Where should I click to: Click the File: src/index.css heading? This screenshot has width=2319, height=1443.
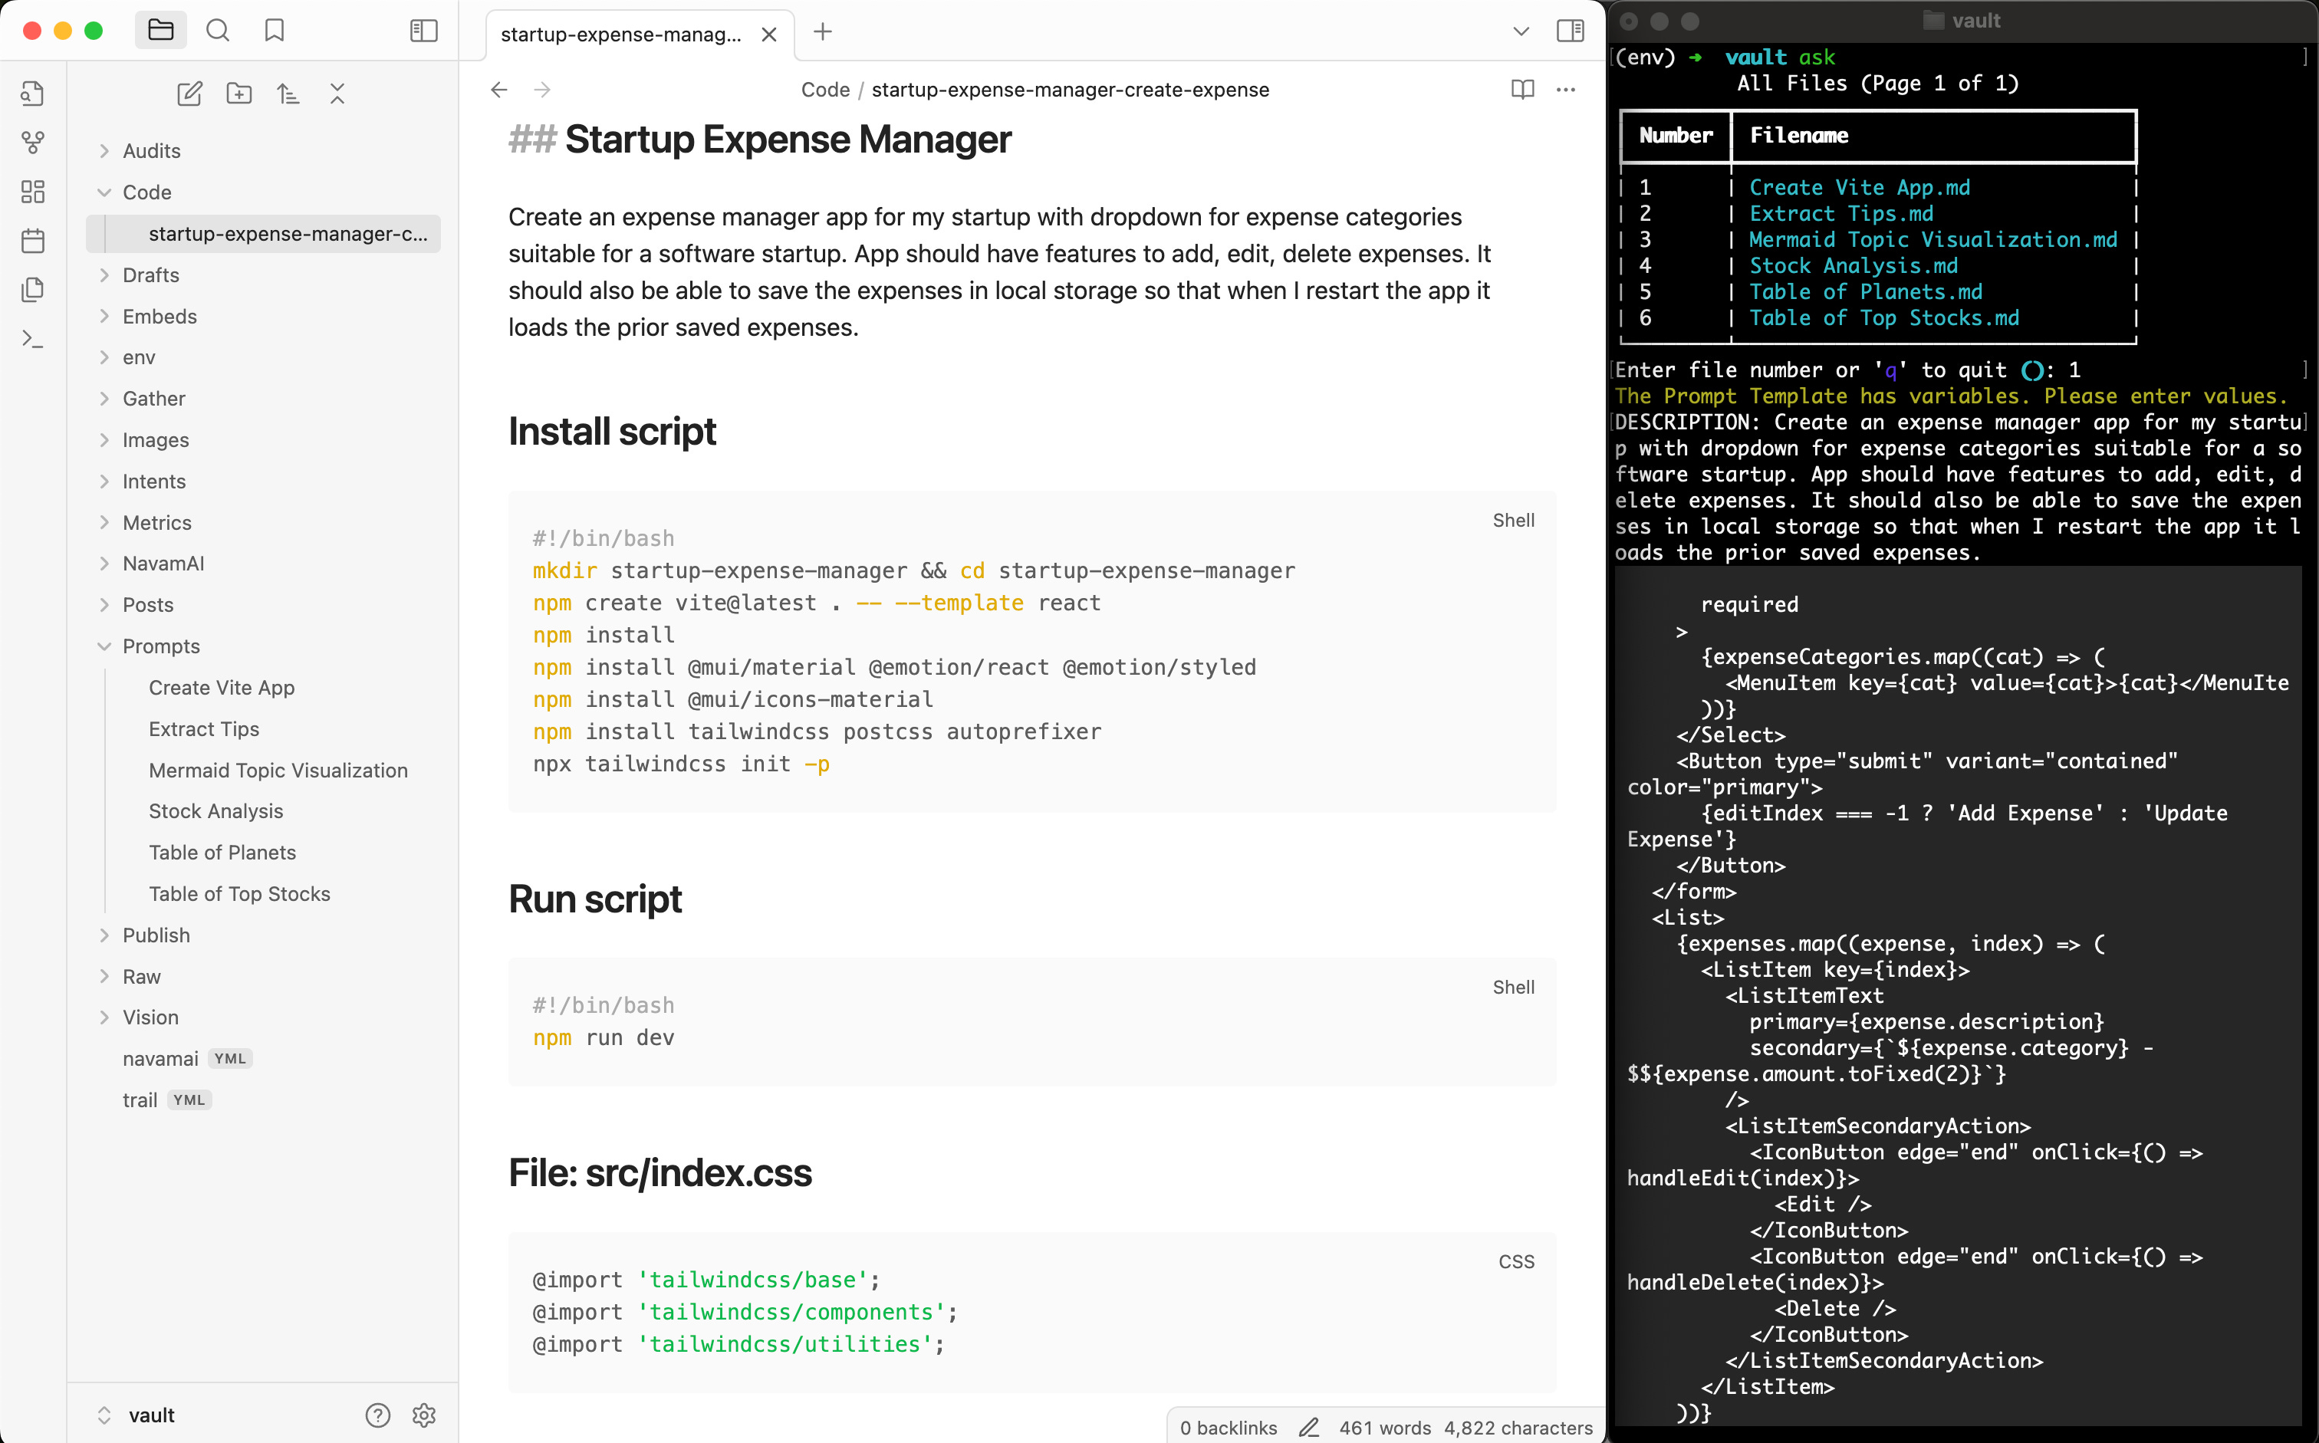click(660, 1173)
